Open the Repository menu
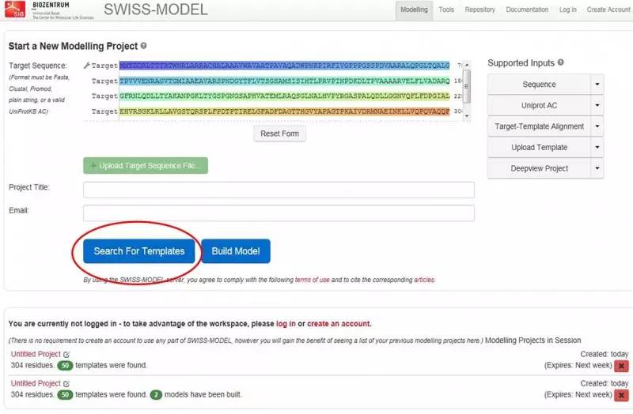Screen dimensions: 633x414 [x=479, y=9]
